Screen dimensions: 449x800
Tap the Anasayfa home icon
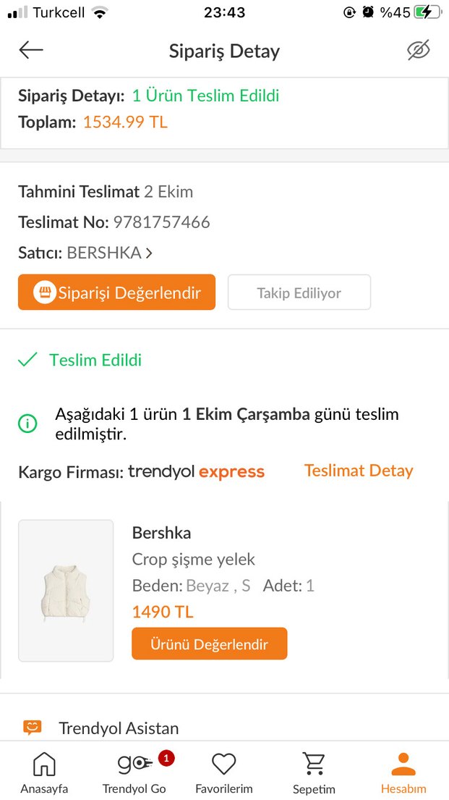click(x=44, y=764)
